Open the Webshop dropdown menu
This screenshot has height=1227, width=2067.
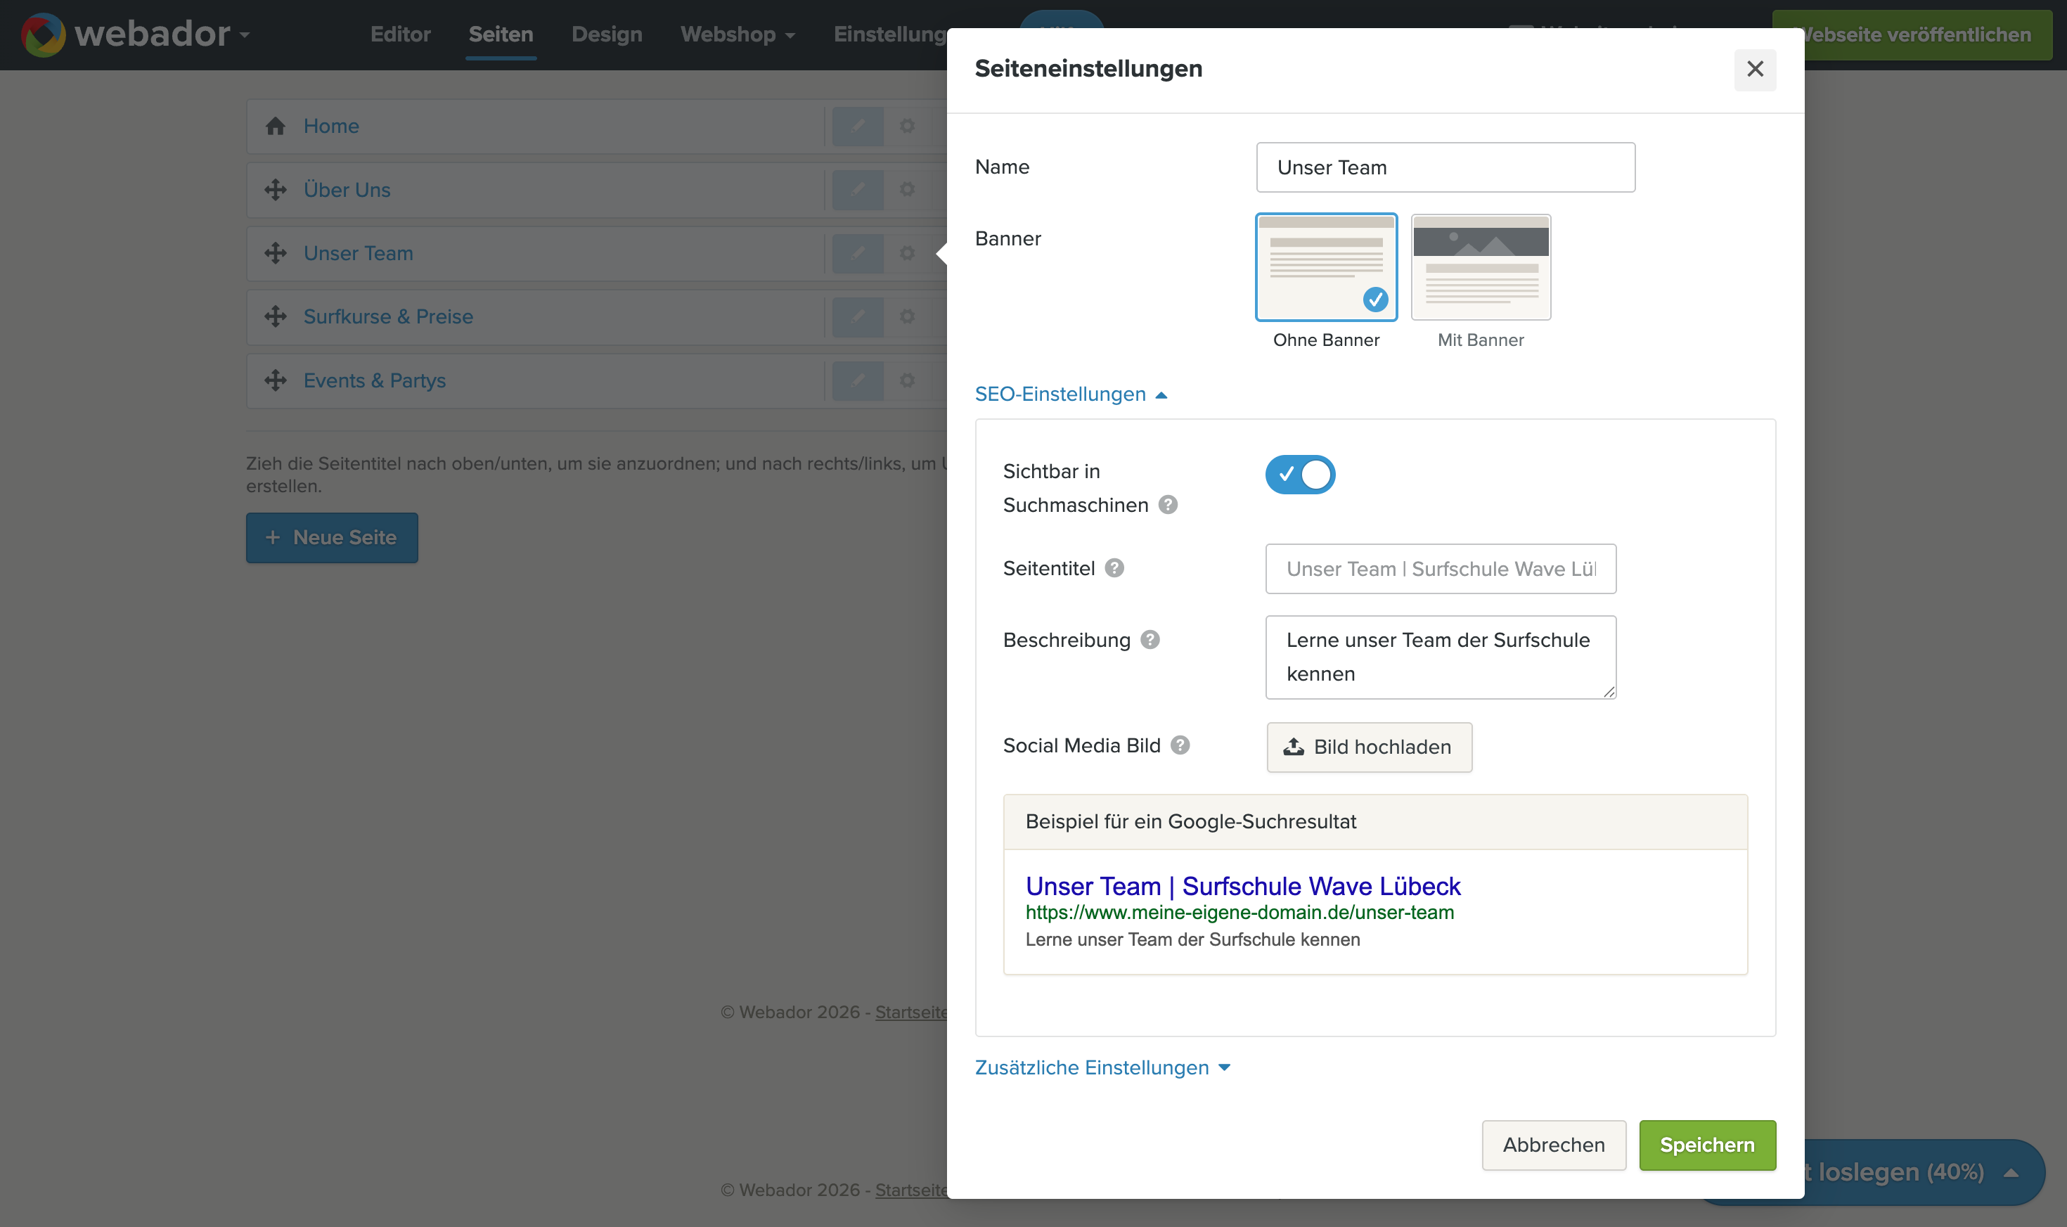pyautogui.click(x=738, y=34)
